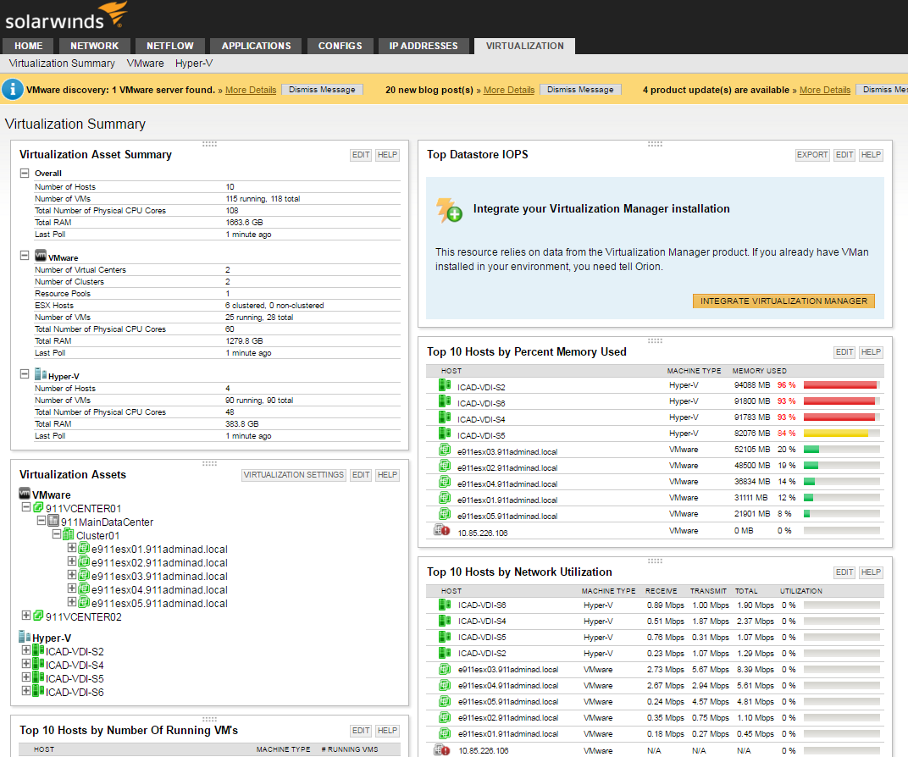
Task: Expand the 911VCENTER02 tree node
Action: click(26, 616)
